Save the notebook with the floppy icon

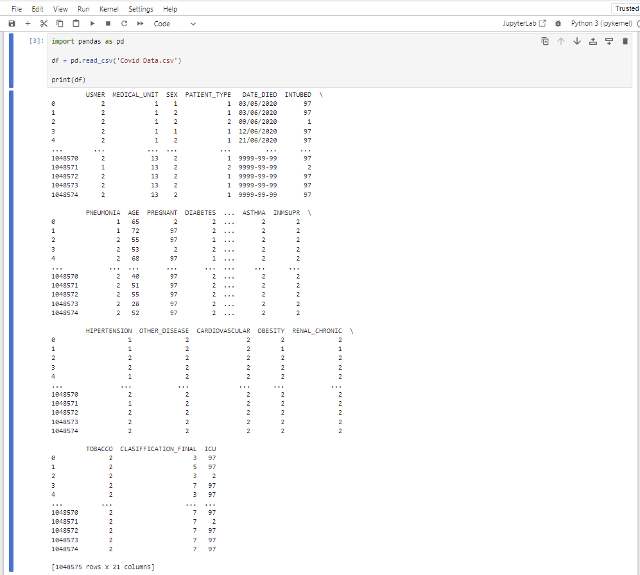coord(12,24)
